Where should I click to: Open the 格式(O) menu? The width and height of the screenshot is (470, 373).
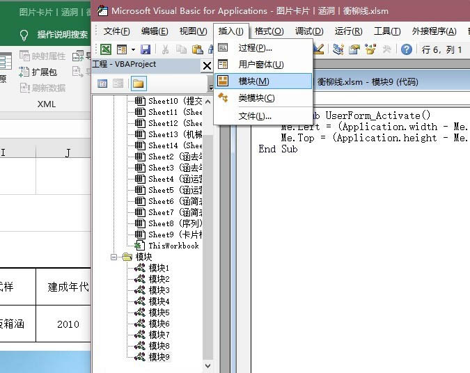pyautogui.click(x=269, y=31)
